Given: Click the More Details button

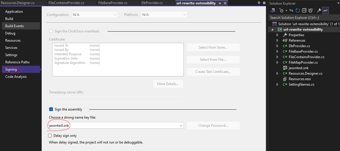Looking at the screenshot, I should click(168, 84).
